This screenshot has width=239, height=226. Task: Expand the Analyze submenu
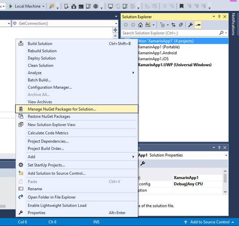point(133,73)
